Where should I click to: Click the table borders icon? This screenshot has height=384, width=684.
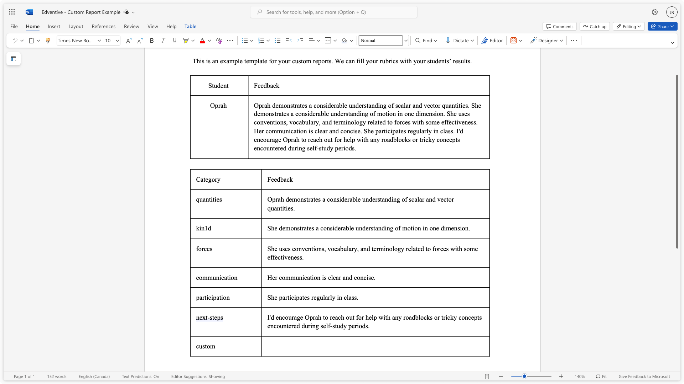[x=328, y=41]
